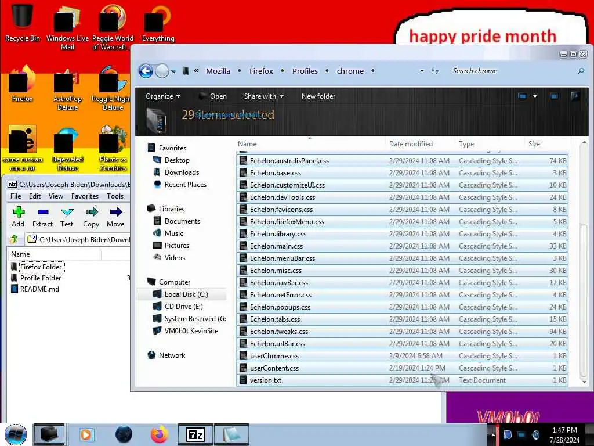This screenshot has width=594, height=446.
Task: Select the Echelon.main.css file
Action: click(403, 246)
